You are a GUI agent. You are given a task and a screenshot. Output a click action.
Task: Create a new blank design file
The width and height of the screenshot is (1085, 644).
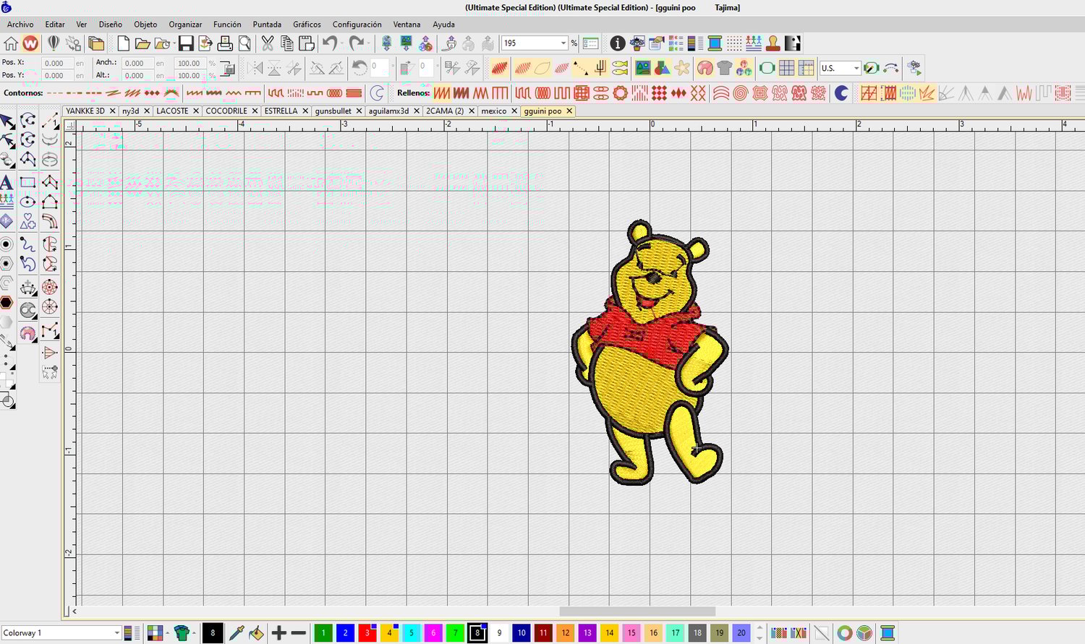click(124, 43)
